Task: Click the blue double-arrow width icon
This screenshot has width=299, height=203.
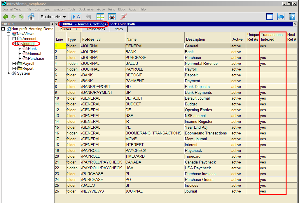Action: coord(281,17)
